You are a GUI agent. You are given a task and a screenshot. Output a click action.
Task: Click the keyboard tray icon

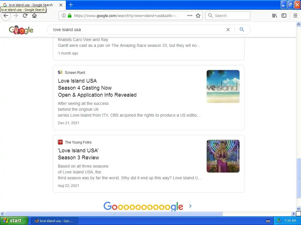point(268,221)
